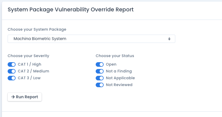Image resolution: width=222 pixels, height=117 pixels.
Task: Click the "CAT 3 / Low" label text
Action: 29,78
